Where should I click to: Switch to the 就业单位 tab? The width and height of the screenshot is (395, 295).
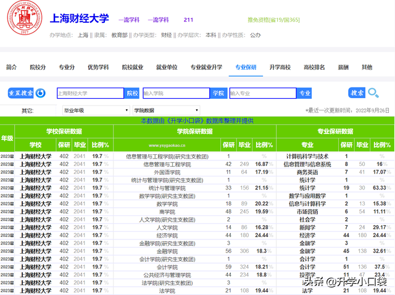(x=167, y=67)
